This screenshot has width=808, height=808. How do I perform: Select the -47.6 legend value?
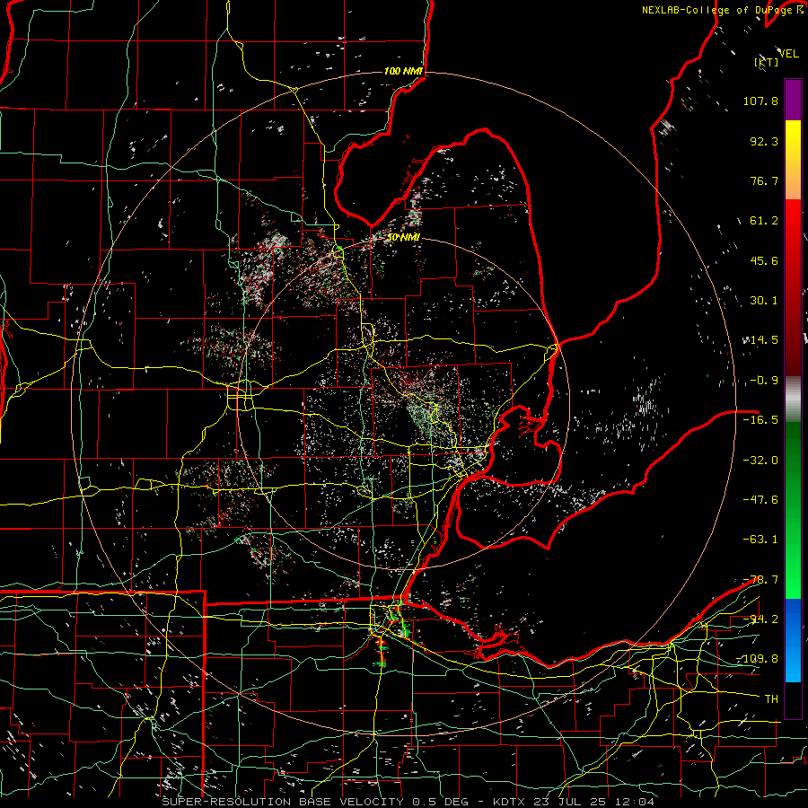pos(760,500)
